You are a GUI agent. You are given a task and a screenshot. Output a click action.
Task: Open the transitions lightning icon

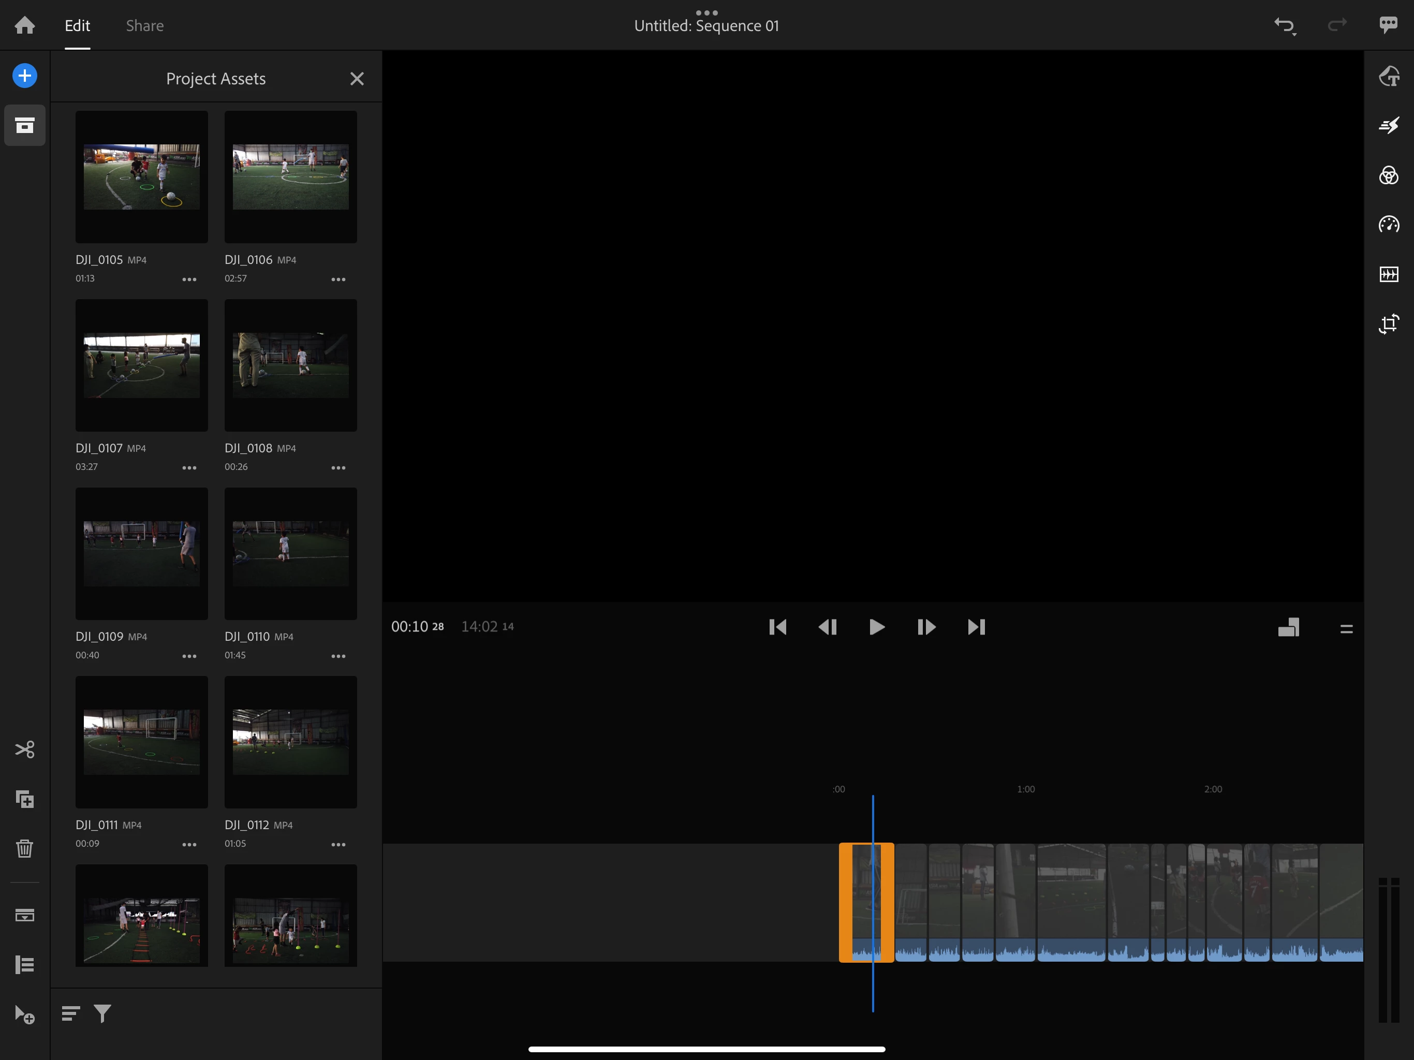[1389, 125]
